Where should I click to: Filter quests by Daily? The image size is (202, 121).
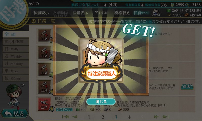coord(15,49)
